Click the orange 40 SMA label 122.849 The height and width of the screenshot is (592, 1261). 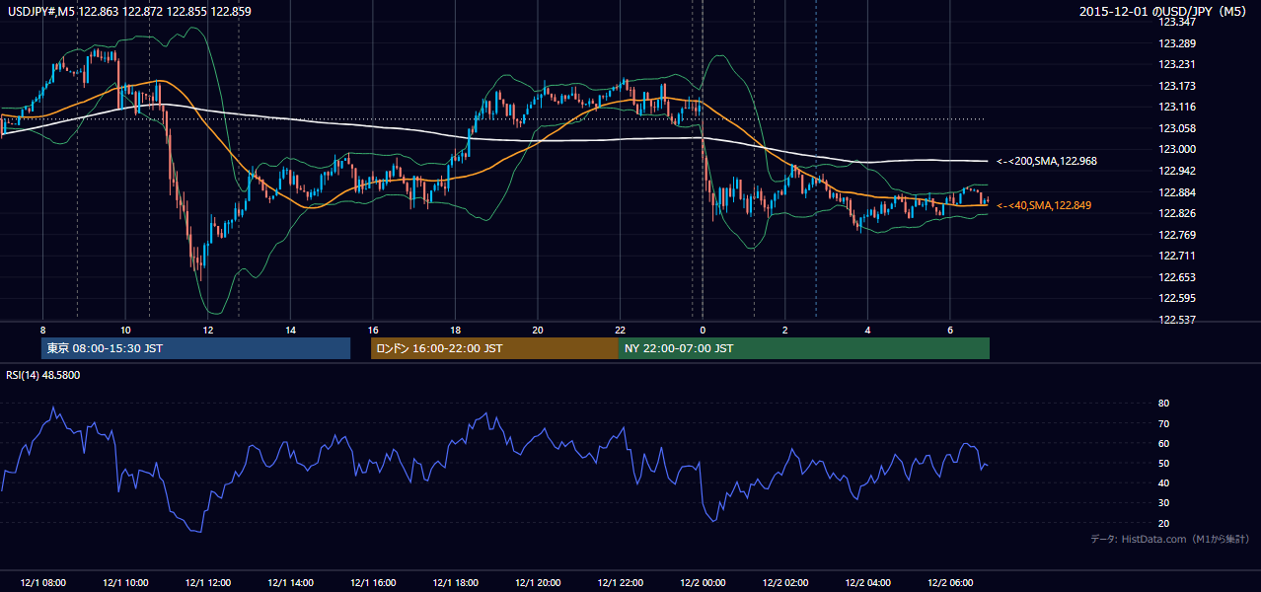[1043, 205]
